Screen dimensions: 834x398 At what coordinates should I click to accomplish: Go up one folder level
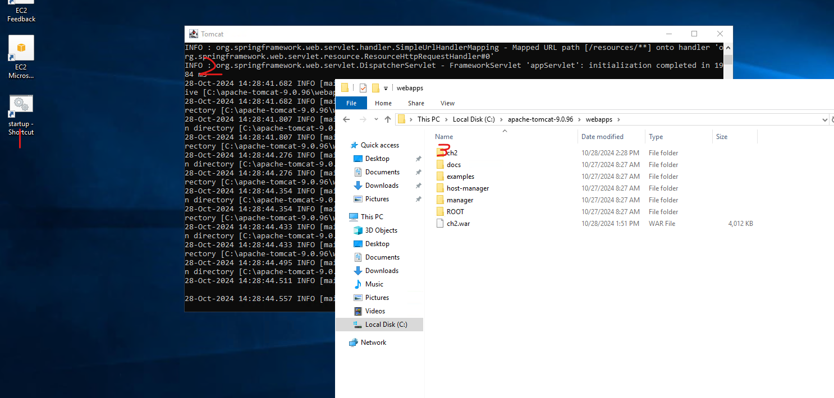coord(388,119)
